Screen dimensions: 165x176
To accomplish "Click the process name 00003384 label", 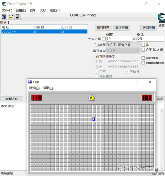I will click(83, 15).
